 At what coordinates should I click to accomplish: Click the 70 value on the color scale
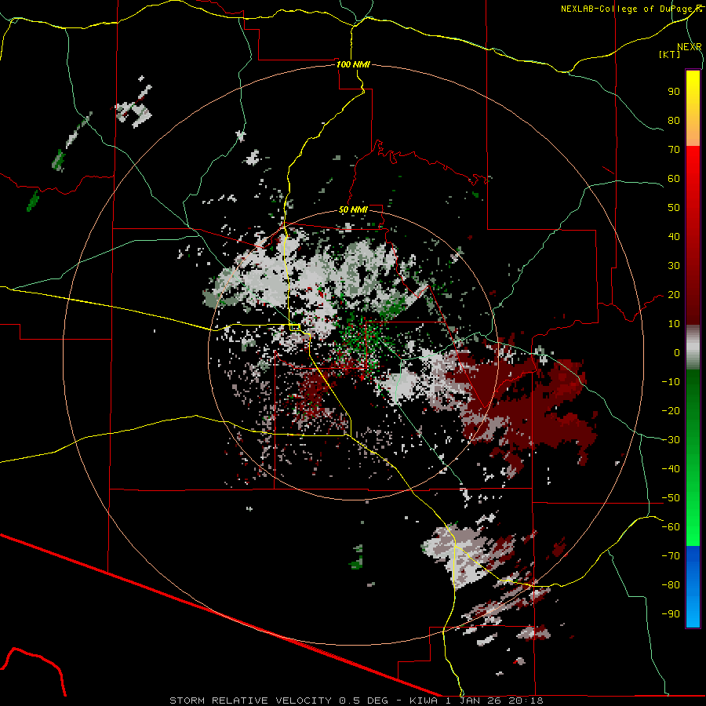point(674,150)
